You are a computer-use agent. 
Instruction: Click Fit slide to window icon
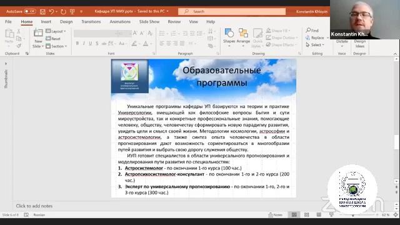pyautogui.click(x=396, y=215)
